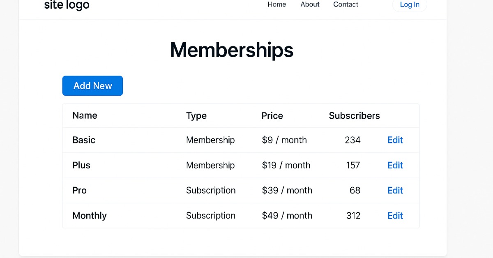Navigate to the Contact page
This screenshot has height=258, width=493.
pos(346,5)
